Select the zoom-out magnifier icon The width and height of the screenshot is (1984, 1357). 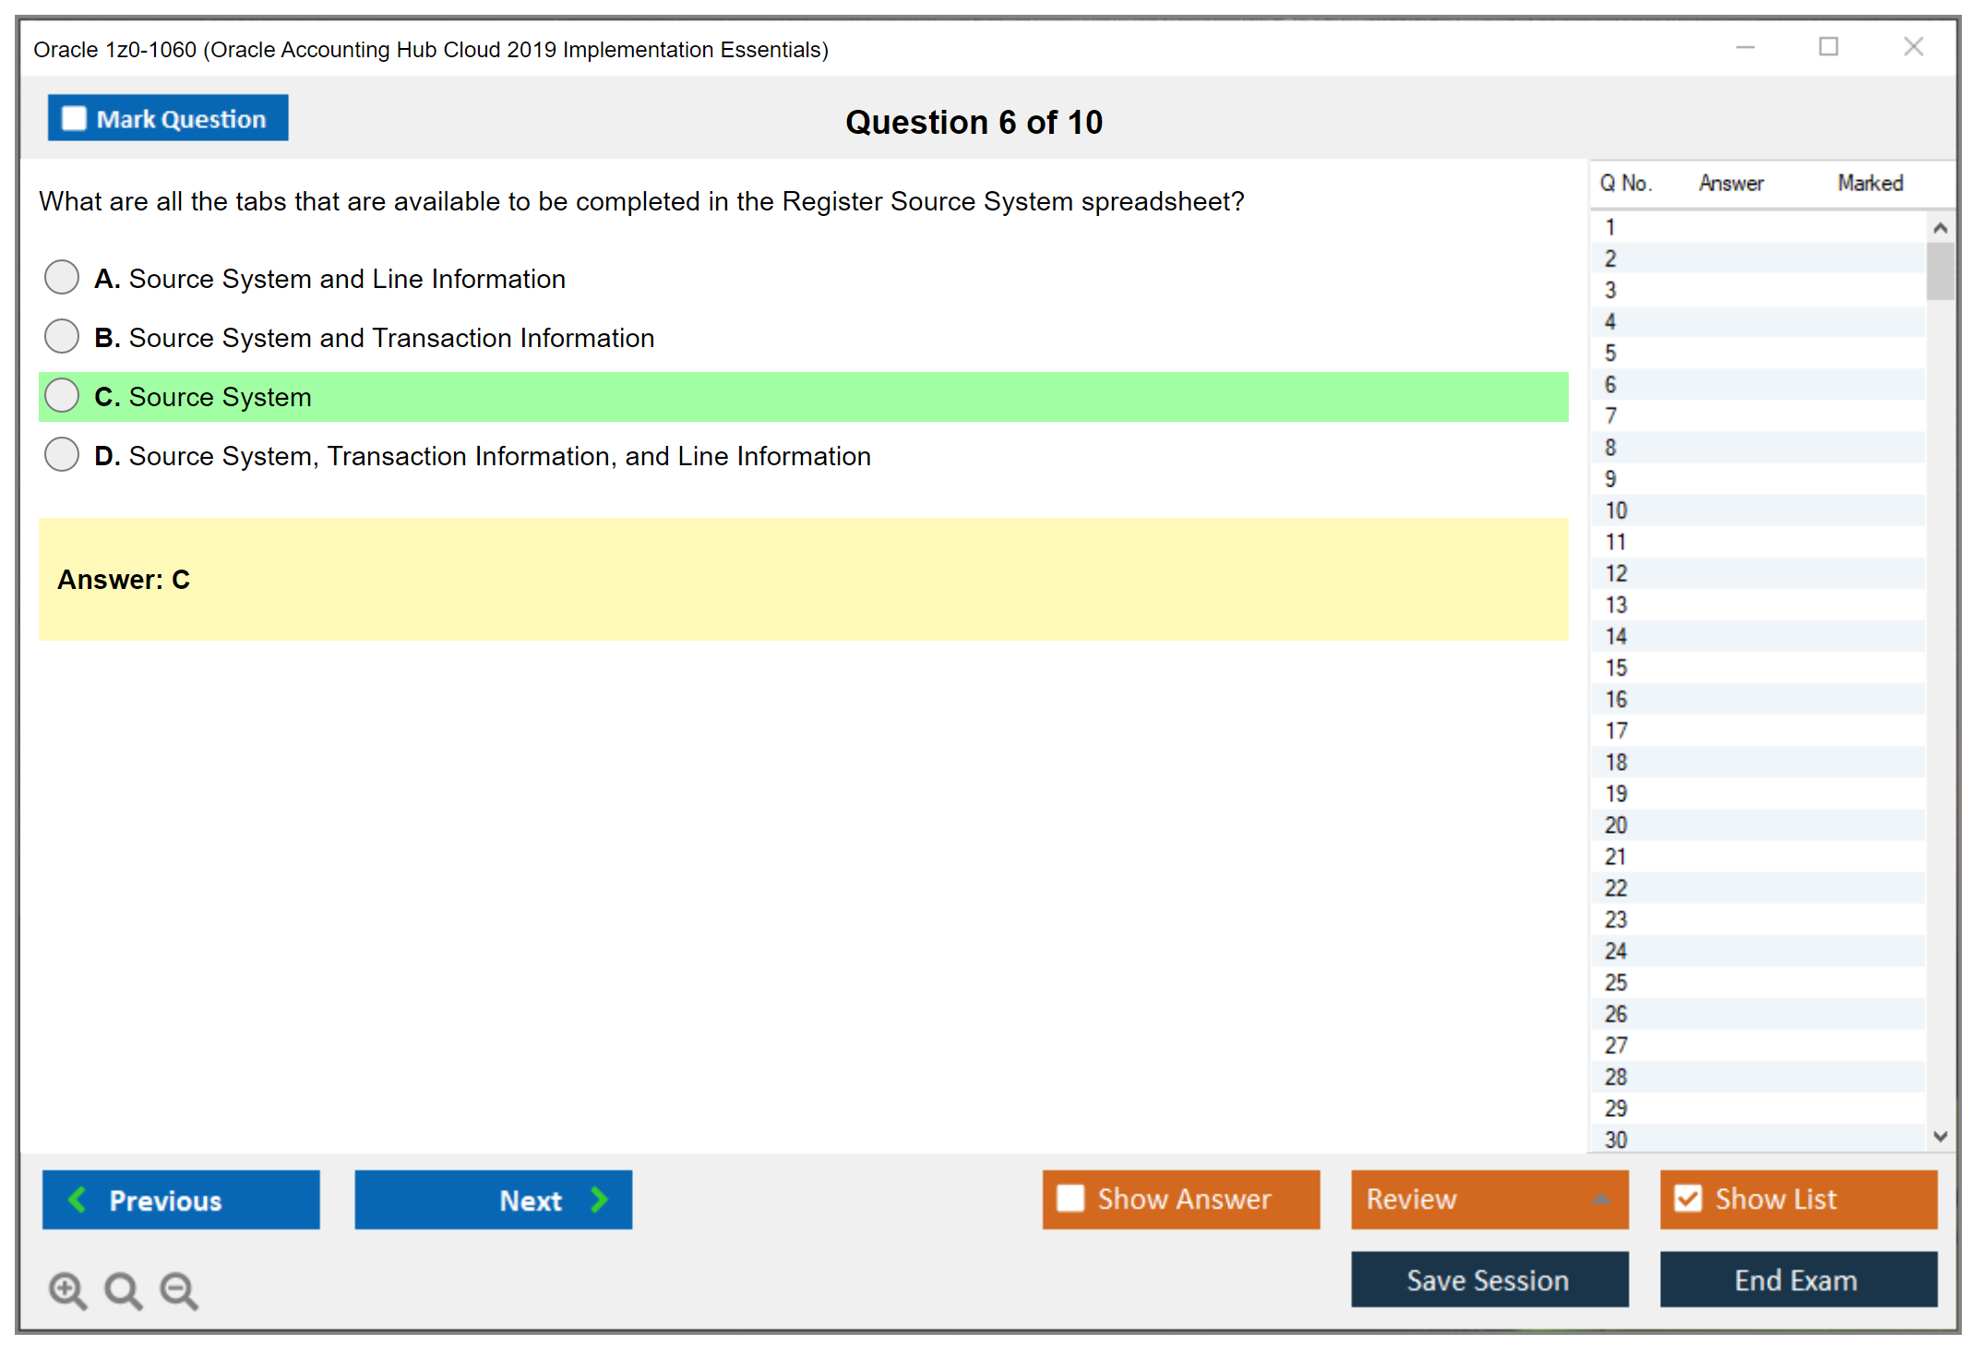coord(178,1291)
